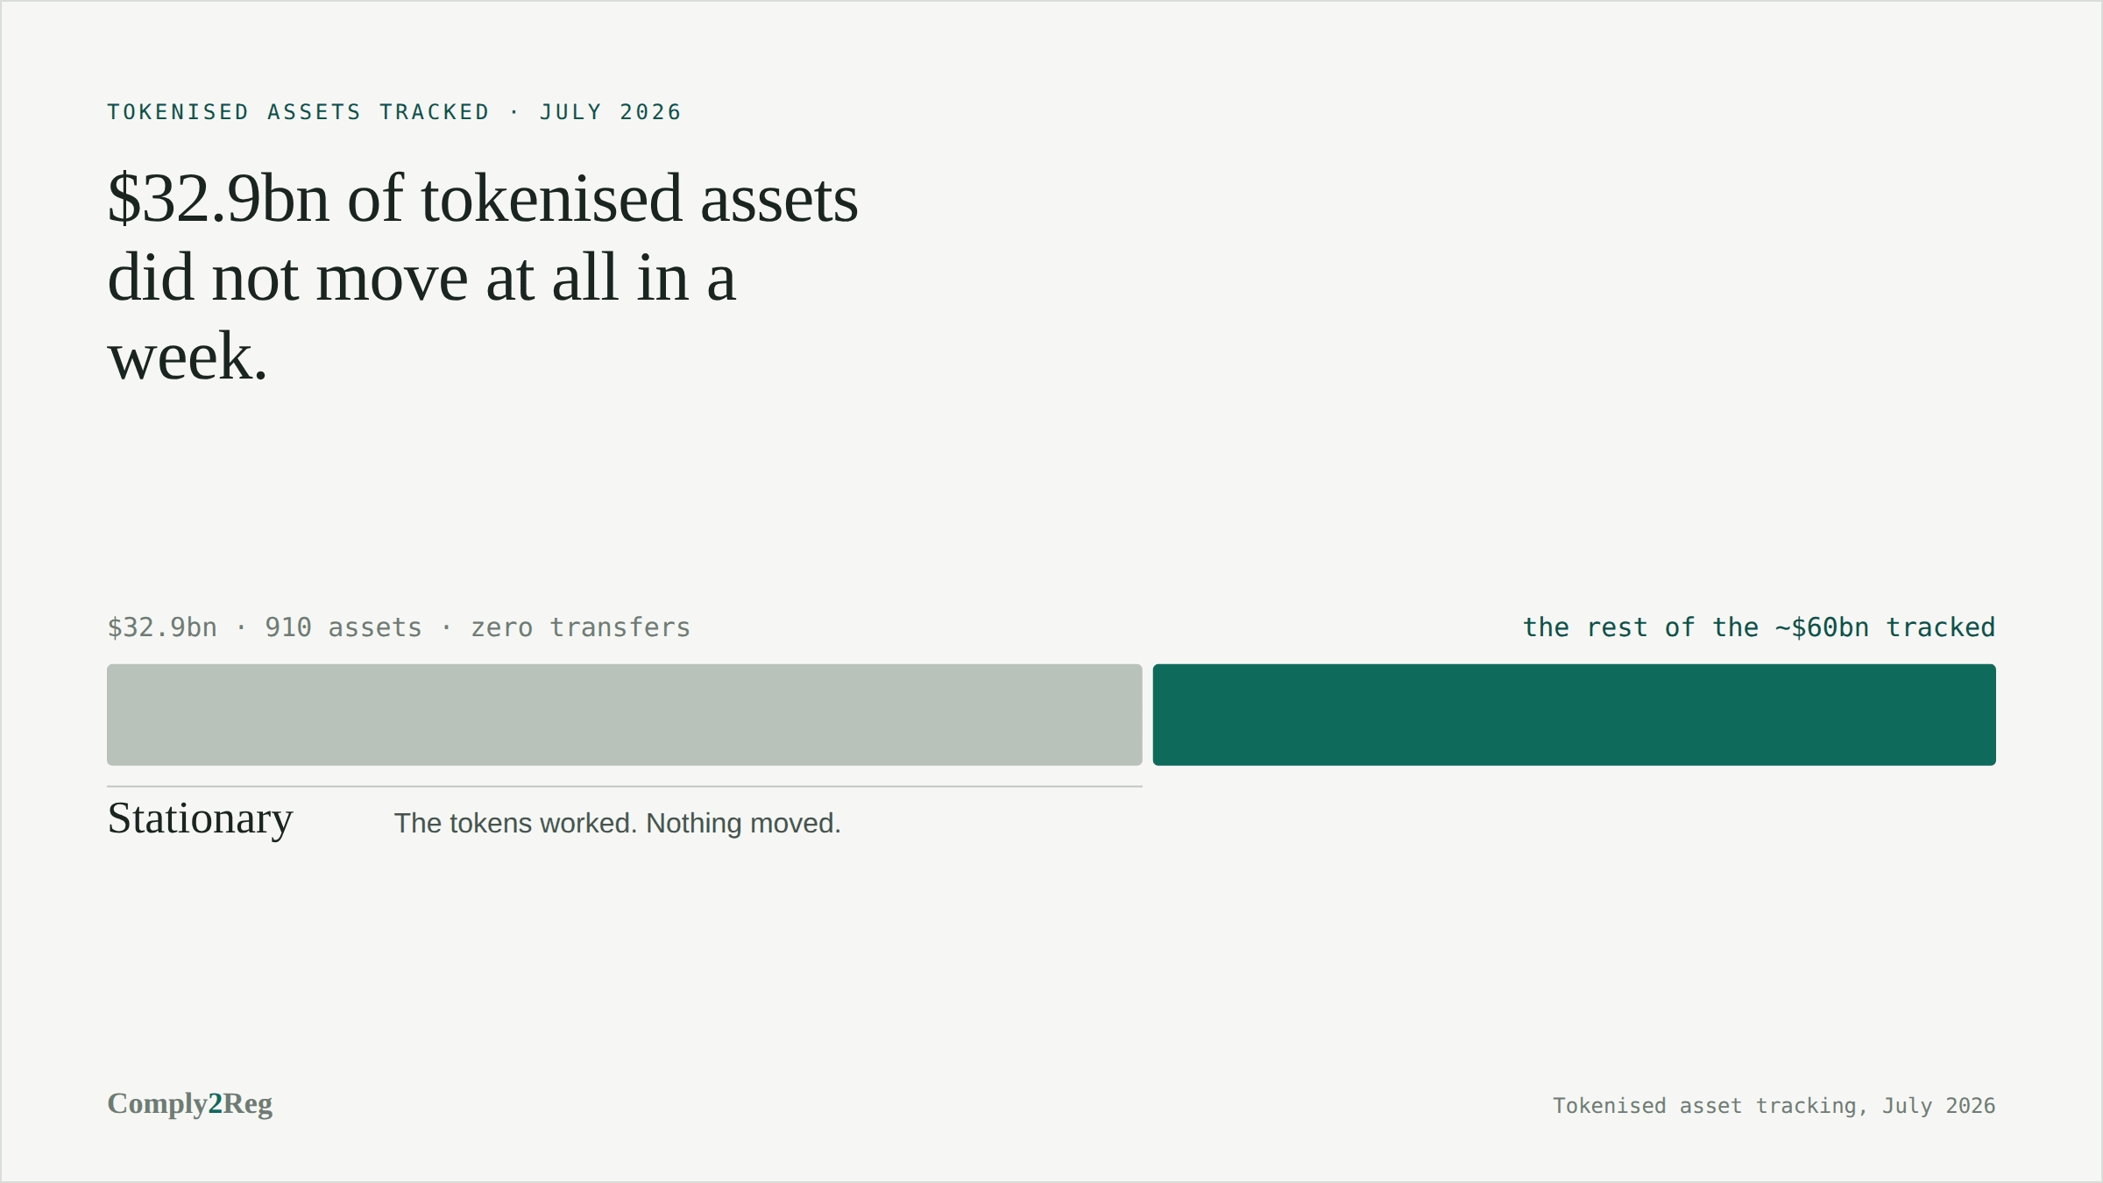This screenshot has width=2103, height=1183.
Task: Click 'the rest of the ~$60bn tracked' label
Action: (1759, 627)
